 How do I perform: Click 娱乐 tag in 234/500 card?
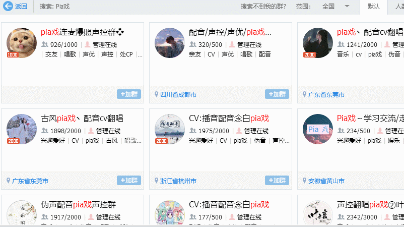(394, 141)
